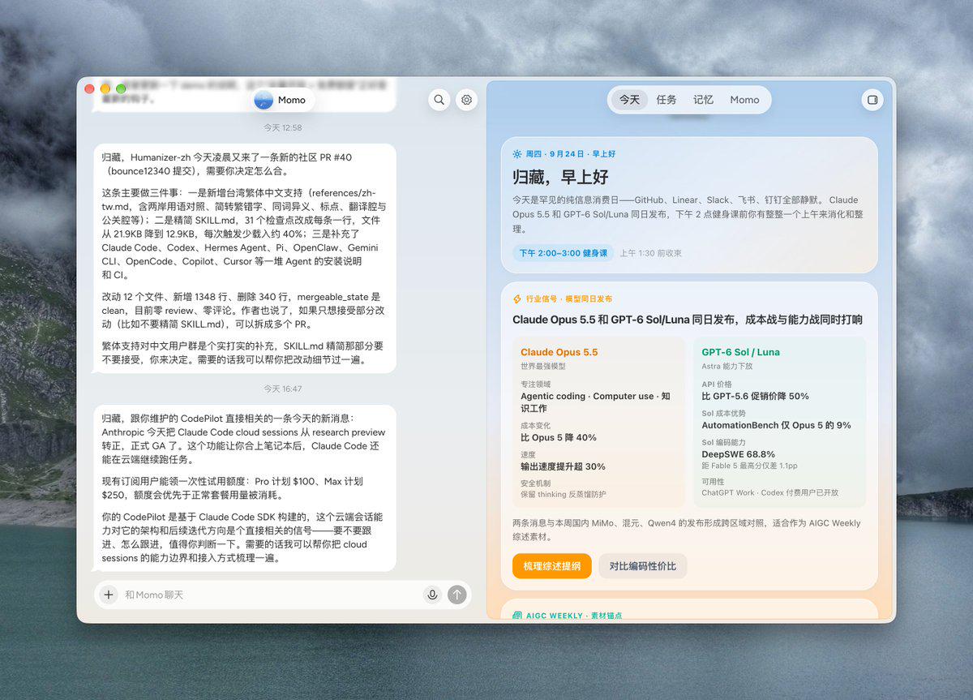Open the settings gear icon
Image resolution: width=973 pixels, height=700 pixels.
466,100
